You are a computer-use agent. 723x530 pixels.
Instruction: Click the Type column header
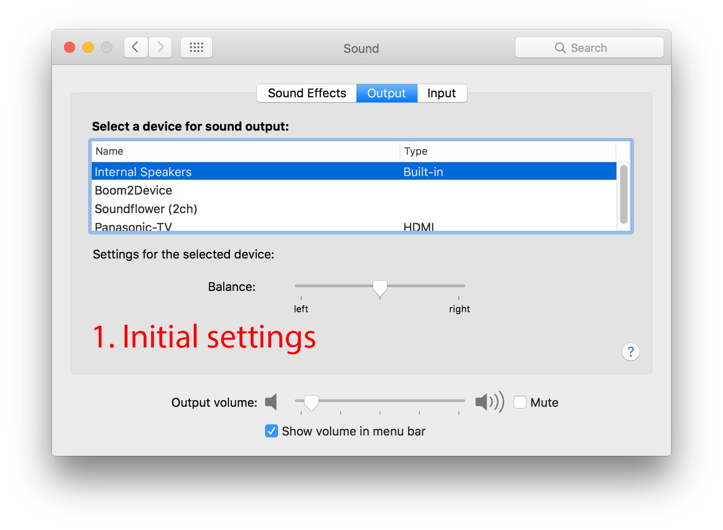tap(508, 151)
